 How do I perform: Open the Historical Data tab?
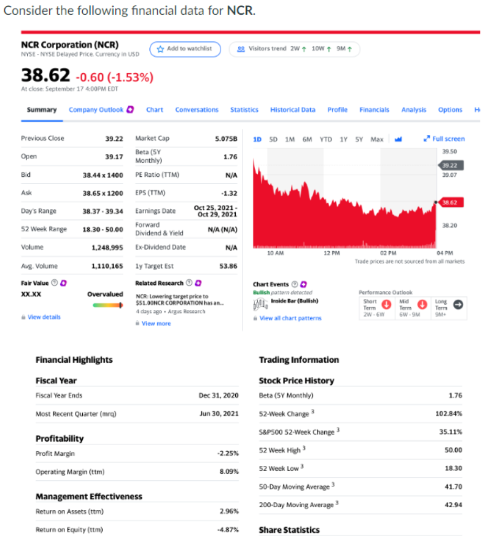pyautogui.click(x=293, y=109)
